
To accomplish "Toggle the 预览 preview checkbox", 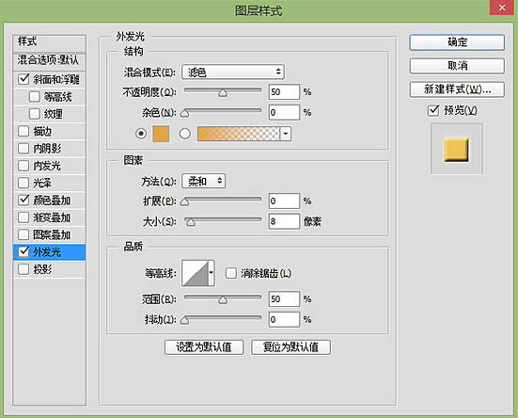I will coord(433,110).
